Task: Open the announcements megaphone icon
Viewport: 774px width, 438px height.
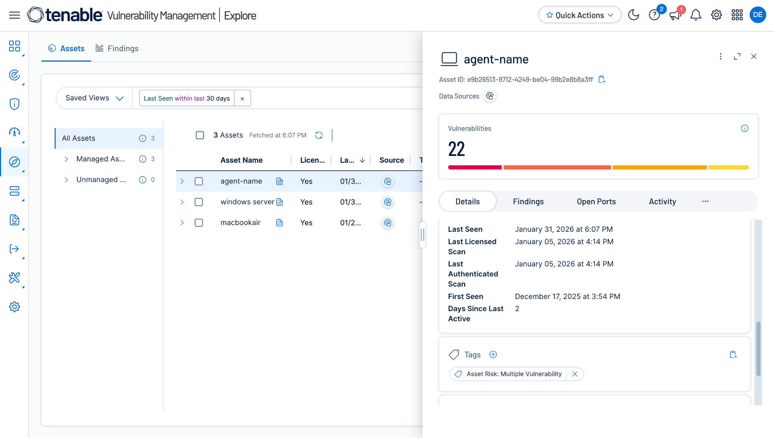Action: point(675,15)
